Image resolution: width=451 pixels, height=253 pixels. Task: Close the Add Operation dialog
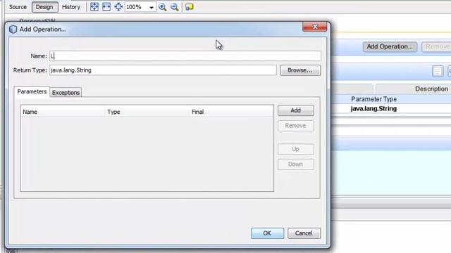pos(315,27)
